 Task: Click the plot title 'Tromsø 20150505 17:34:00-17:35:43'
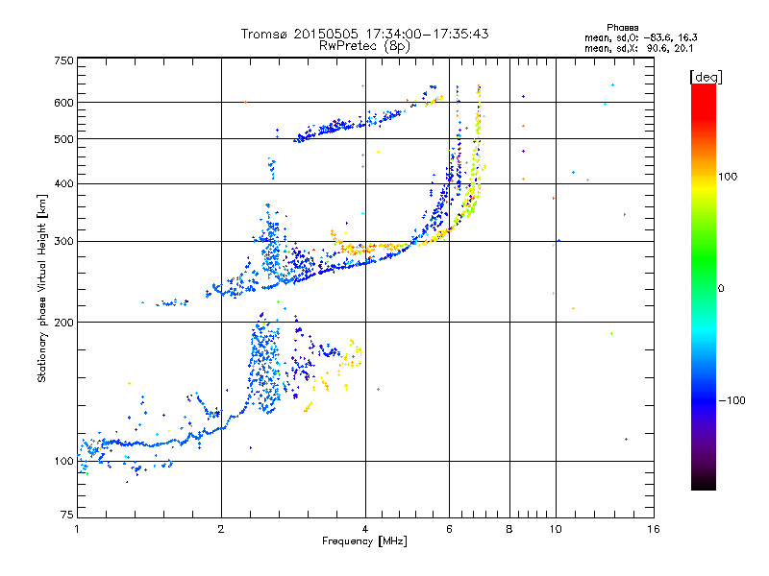pos(364,34)
